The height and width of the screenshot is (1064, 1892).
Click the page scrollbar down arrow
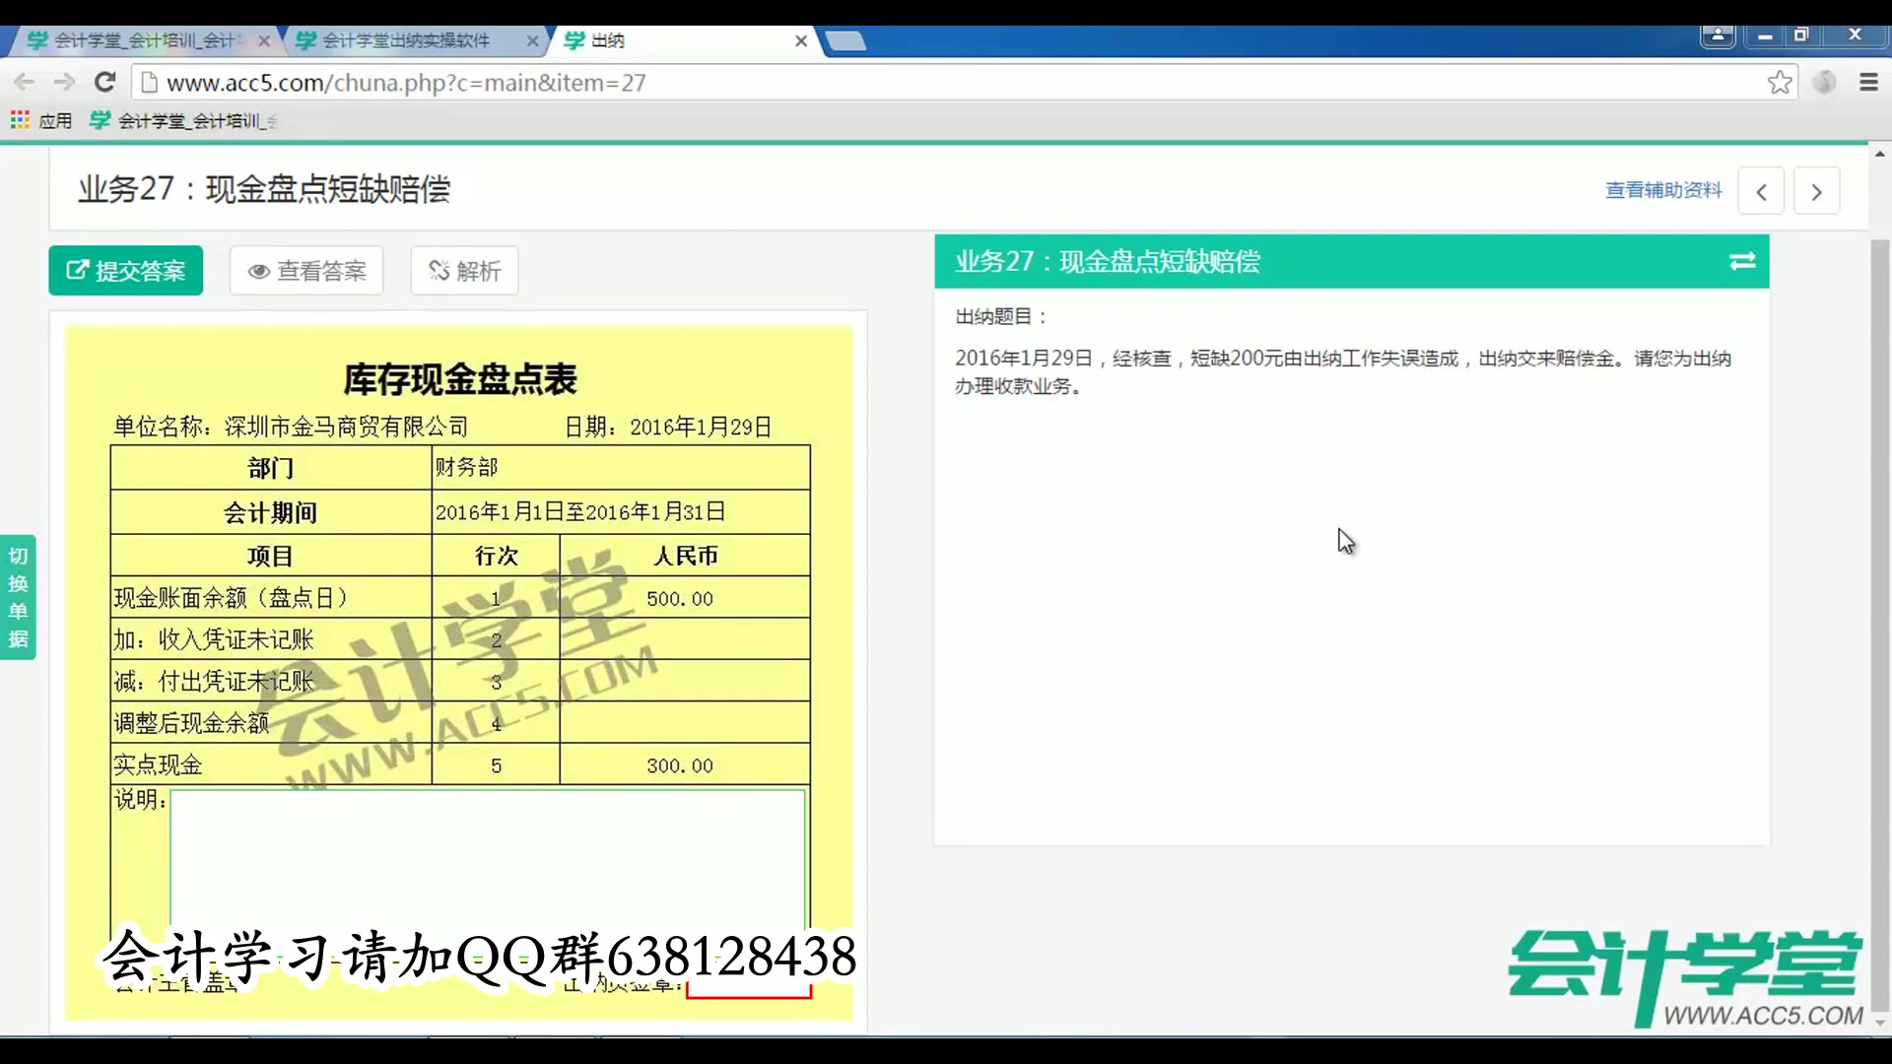coord(1879,1023)
